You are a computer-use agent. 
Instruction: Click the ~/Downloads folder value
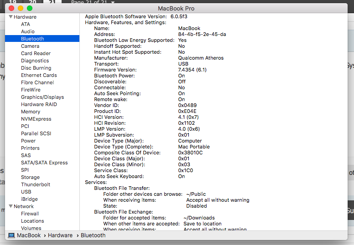(x=199, y=218)
